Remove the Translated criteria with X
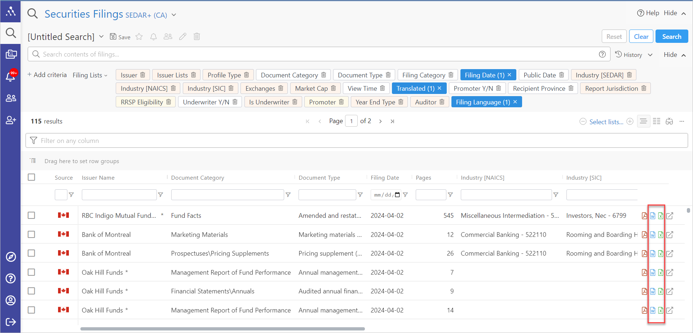Screen dimensions: 693x333 click(440, 88)
